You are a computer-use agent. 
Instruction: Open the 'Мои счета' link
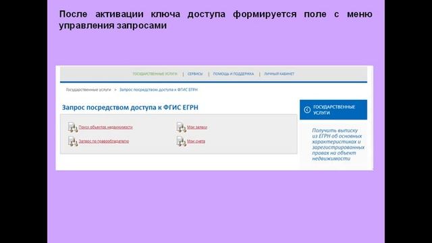coord(196,141)
